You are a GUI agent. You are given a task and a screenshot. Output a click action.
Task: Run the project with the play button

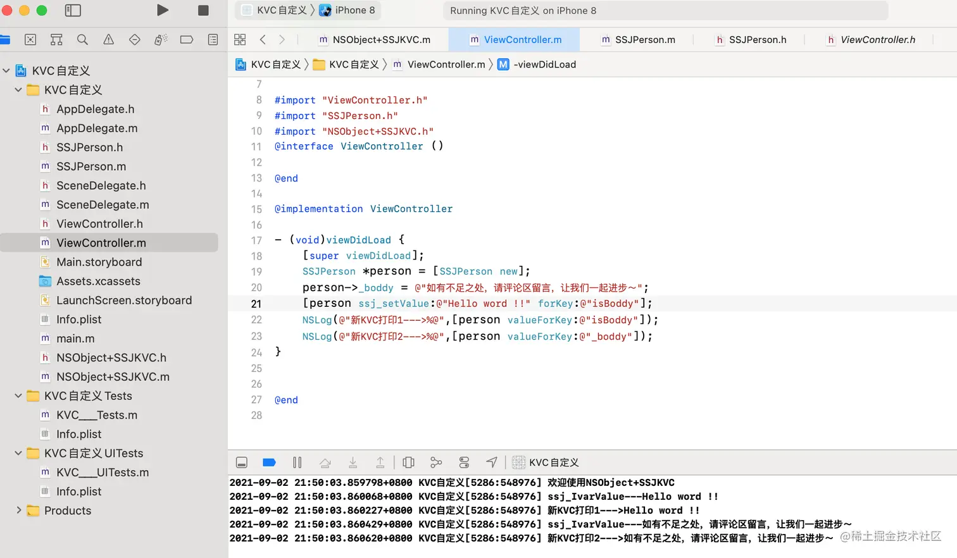click(163, 10)
